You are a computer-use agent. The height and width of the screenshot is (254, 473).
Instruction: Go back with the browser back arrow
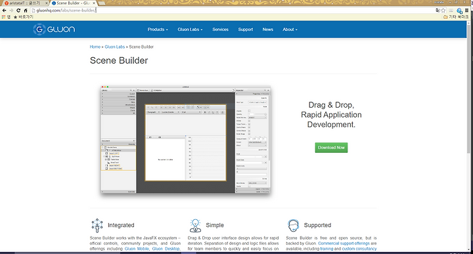4,11
